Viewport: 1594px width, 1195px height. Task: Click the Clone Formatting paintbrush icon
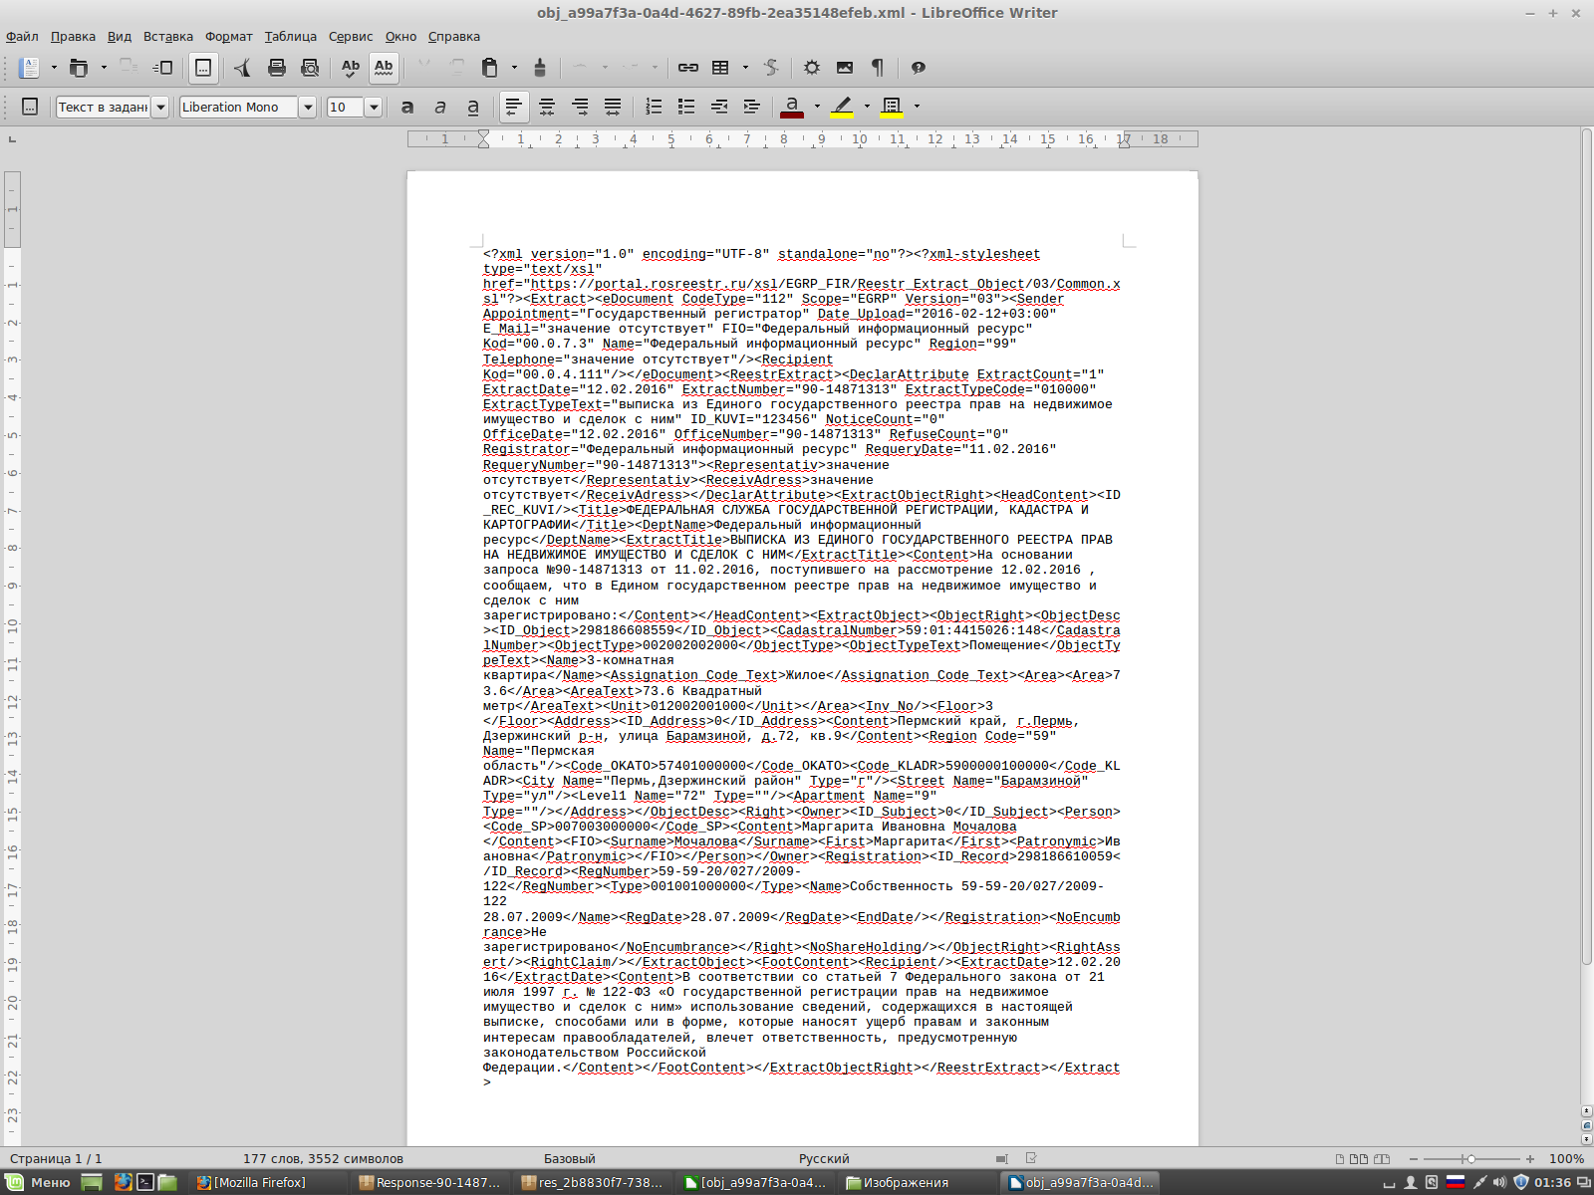(x=540, y=68)
